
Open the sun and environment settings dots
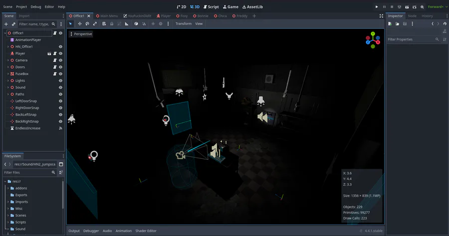click(x=168, y=24)
